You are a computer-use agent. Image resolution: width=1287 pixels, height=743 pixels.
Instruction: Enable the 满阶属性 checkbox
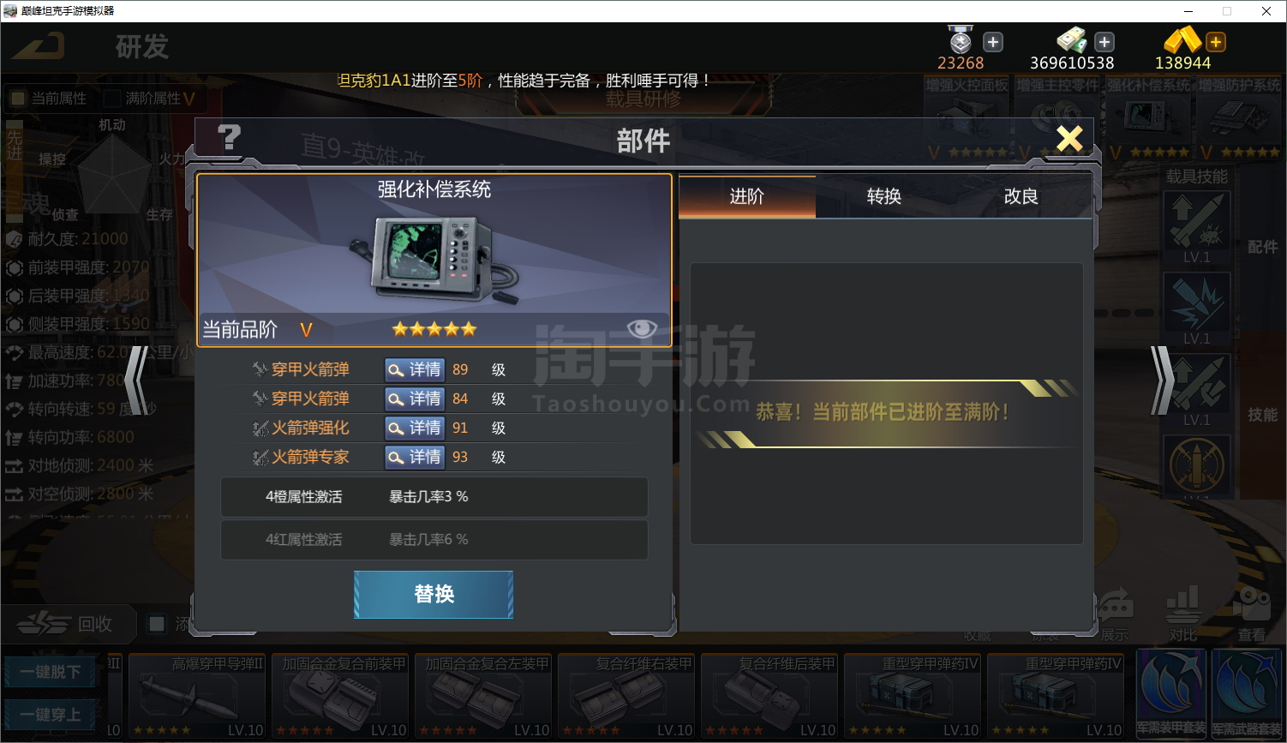click(x=111, y=99)
